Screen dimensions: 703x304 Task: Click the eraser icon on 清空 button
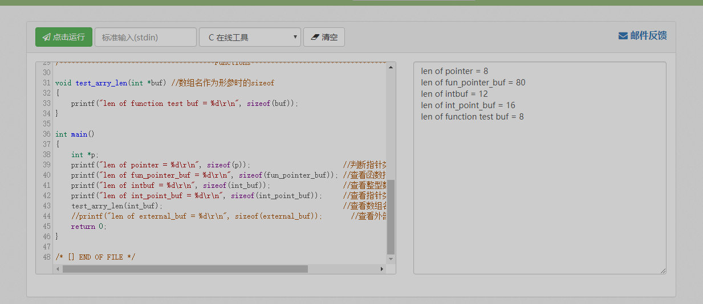point(315,38)
